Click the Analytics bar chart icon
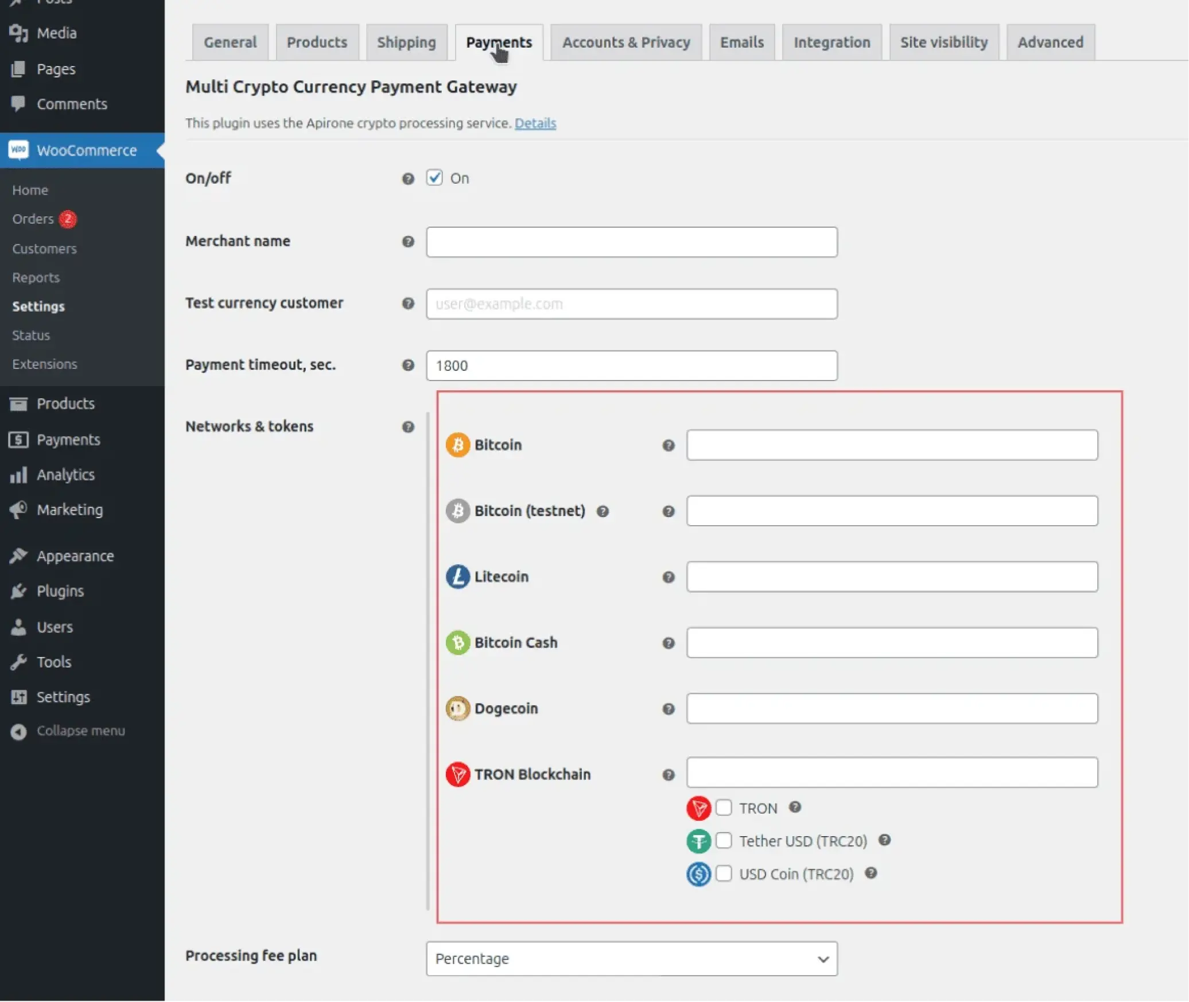 click(x=18, y=475)
